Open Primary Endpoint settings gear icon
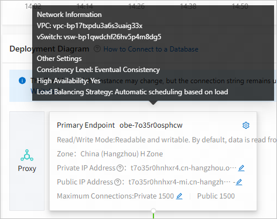This screenshot has width=277, height=219. coord(246,125)
